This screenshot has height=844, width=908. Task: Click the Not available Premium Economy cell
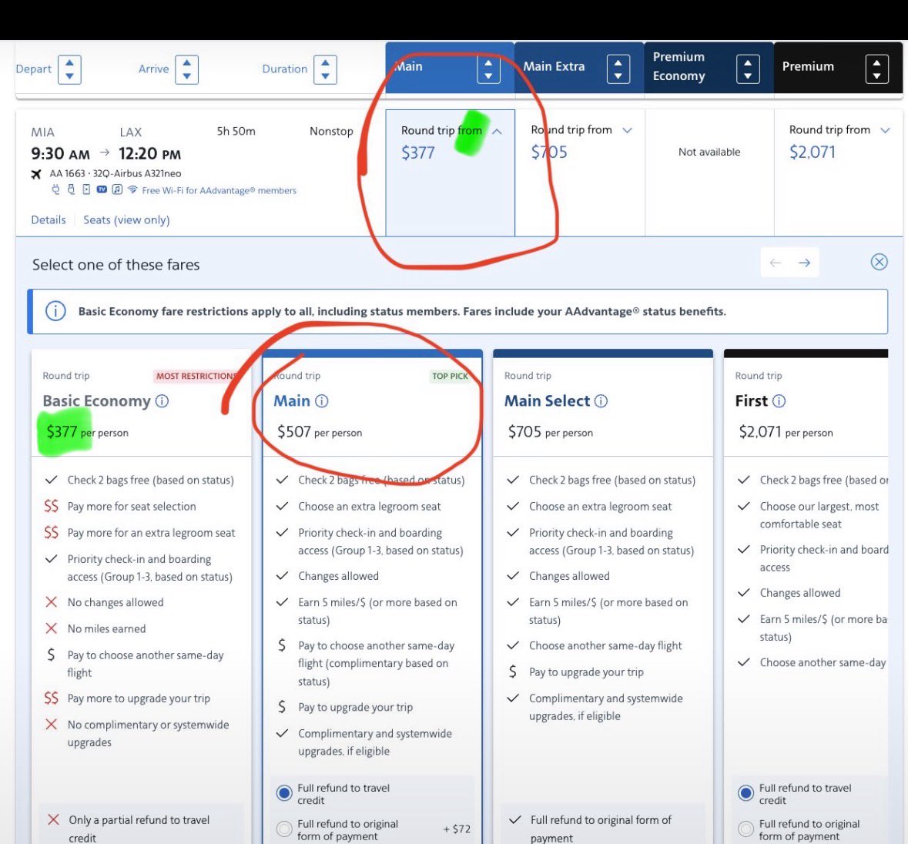[x=709, y=152]
